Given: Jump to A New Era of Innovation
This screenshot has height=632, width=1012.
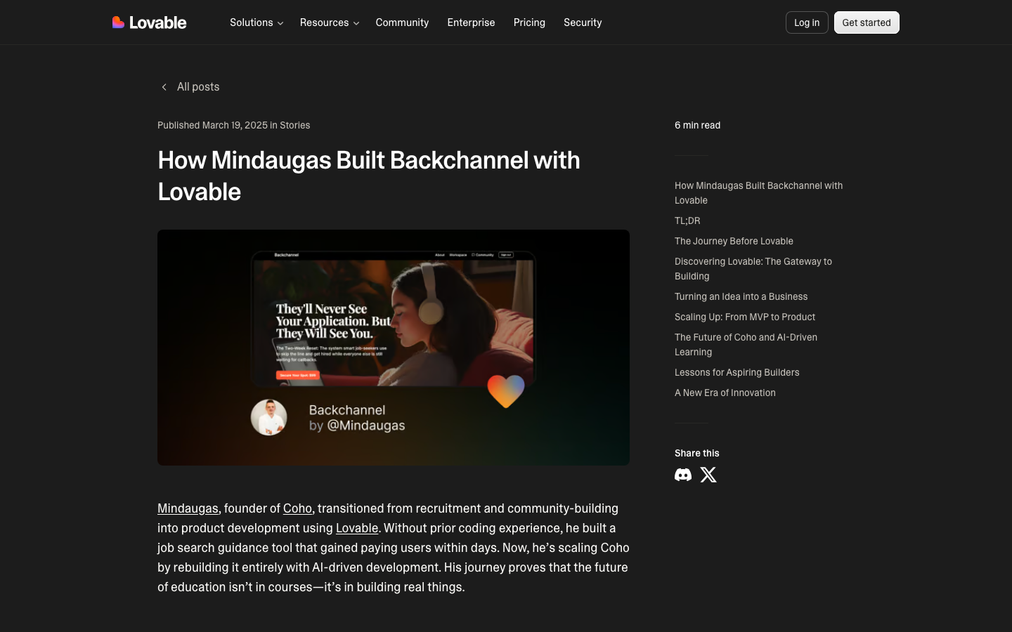Looking at the screenshot, I should click(725, 393).
